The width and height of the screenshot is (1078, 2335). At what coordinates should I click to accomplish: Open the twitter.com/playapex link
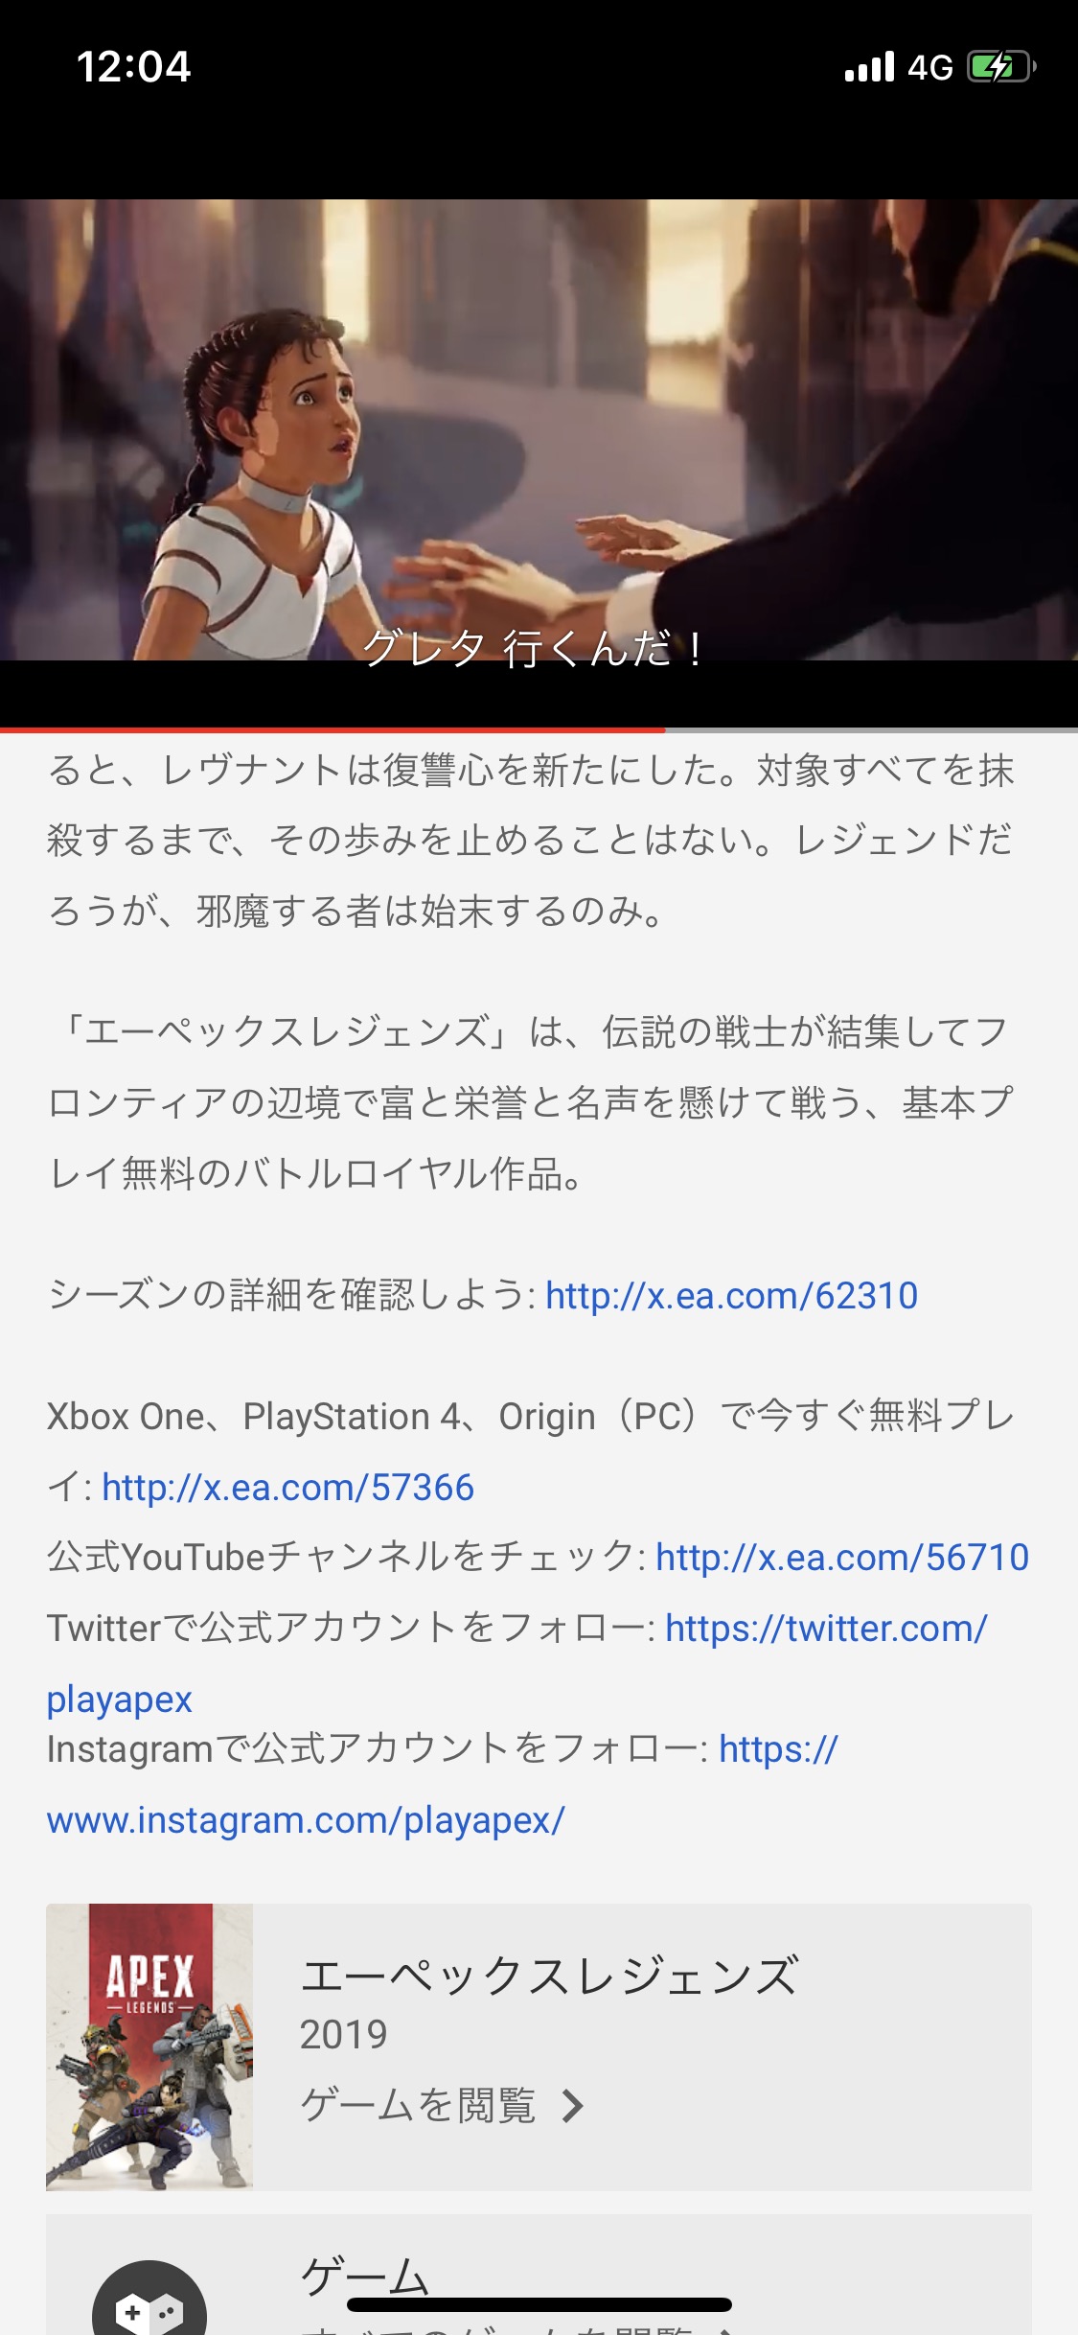pos(517,1663)
